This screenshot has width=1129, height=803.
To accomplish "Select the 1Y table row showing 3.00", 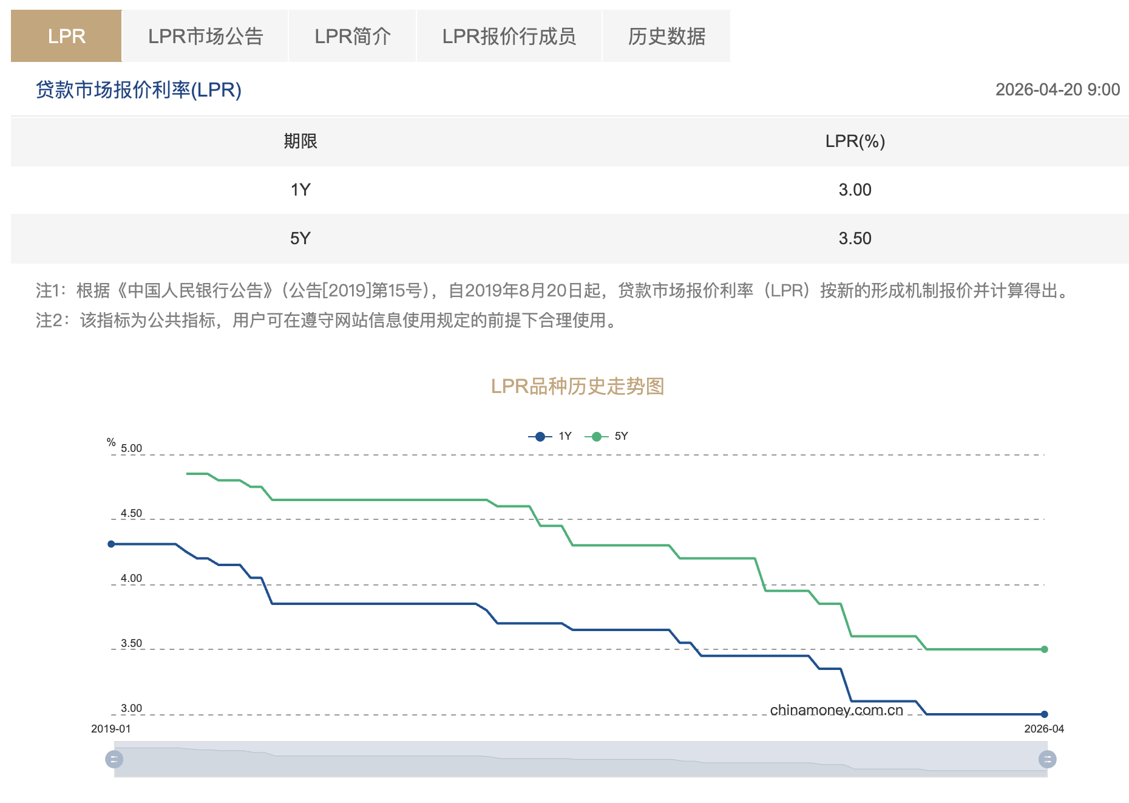I will [x=564, y=190].
